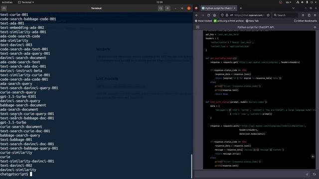This screenshot has height=179, width=319.
Task: Click the ada-similarity line
Action: tap(14, 41)
